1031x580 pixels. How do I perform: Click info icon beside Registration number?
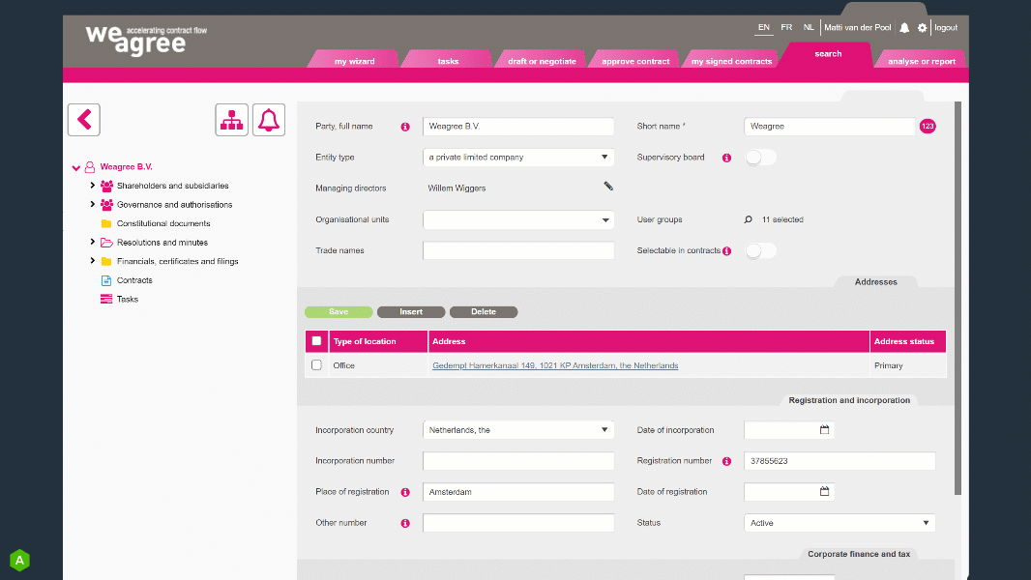point(726,461)
